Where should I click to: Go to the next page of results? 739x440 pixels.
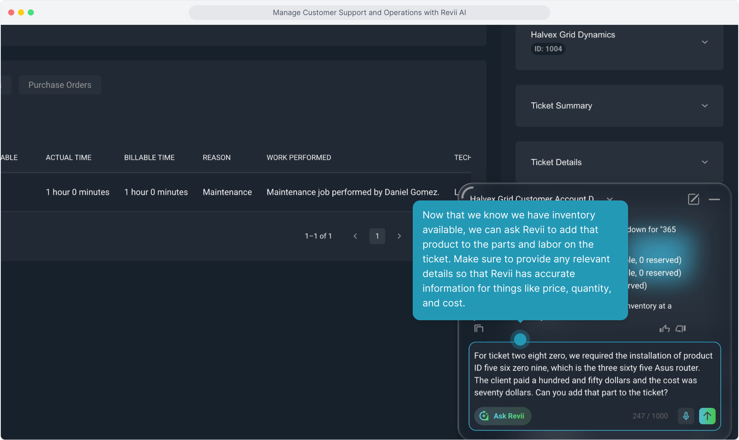399,236
